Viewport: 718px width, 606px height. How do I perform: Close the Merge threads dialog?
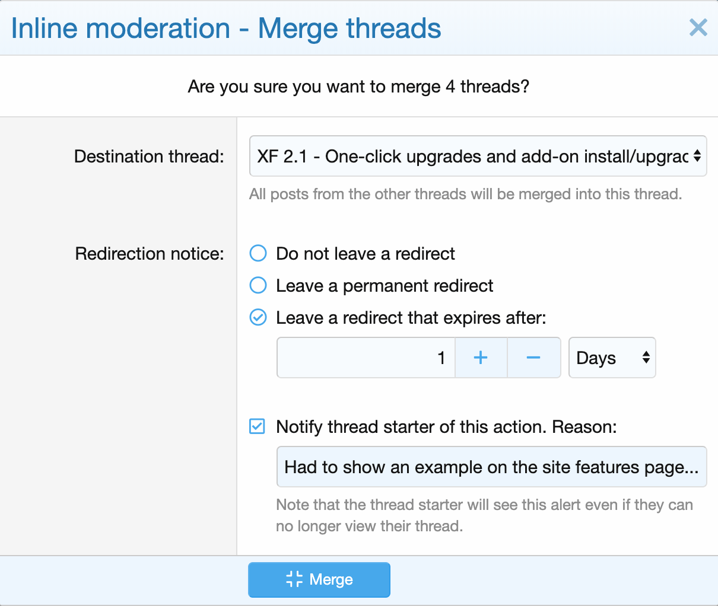click(698, 27)
